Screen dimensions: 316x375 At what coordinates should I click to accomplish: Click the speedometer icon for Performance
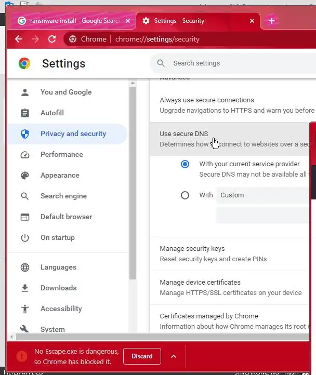click(x=25, y=155)
